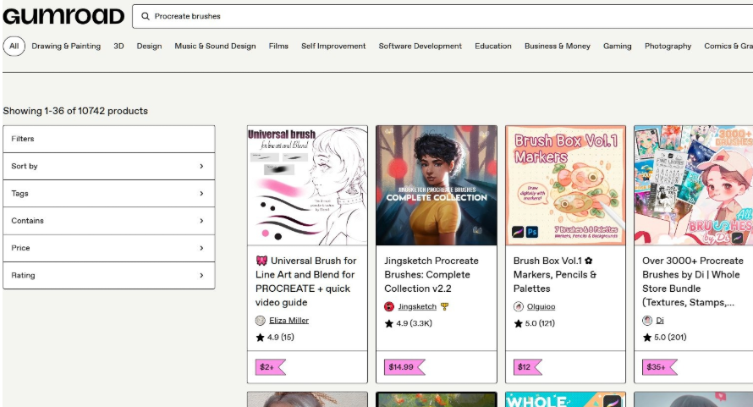Image resolution: width=753 pixels, height=407 pixels.
Task: Open the WHOLE teal product thumbnail
Action: tap(566, 399)
